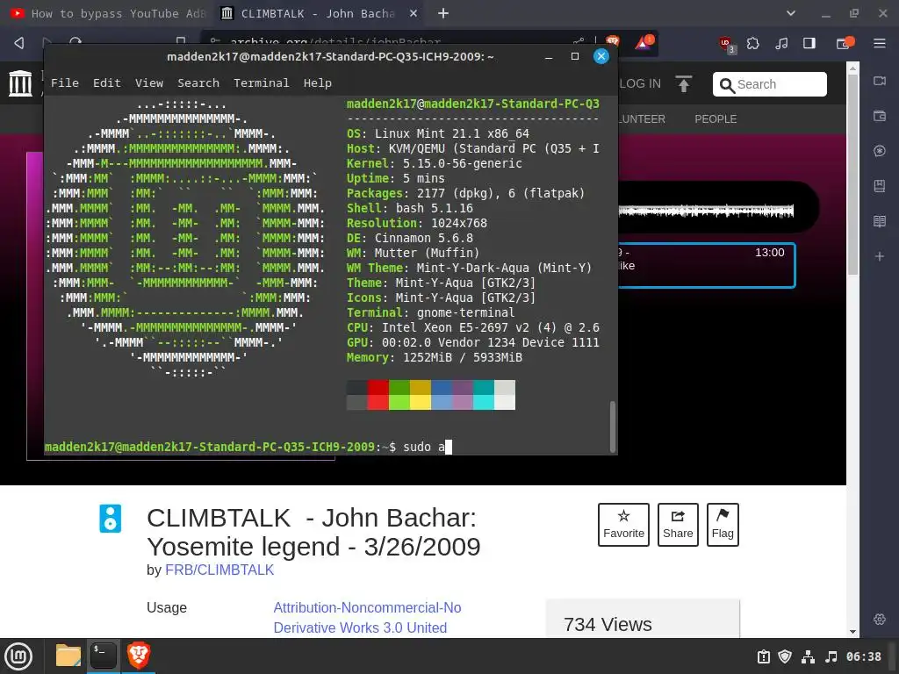Open the terminal File menu
899x674 pixels.
65,83
